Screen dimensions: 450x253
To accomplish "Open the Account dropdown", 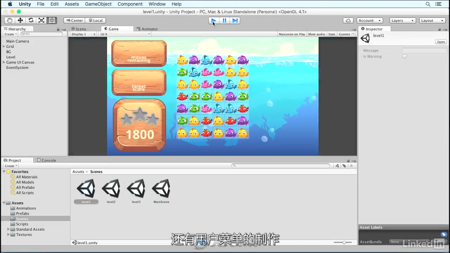I will point(369,20).
